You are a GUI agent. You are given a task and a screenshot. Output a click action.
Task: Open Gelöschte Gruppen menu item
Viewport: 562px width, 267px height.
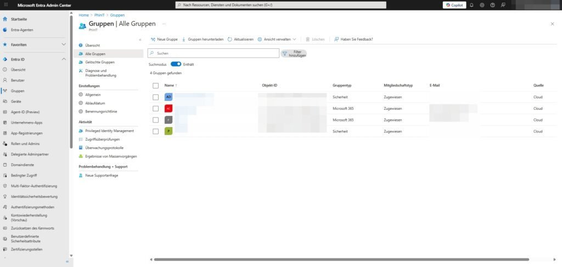point(100,63)
